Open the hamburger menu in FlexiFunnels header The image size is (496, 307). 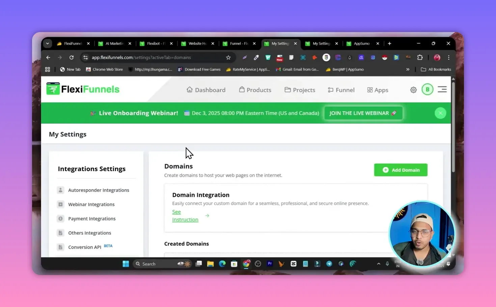[x=442, y=89]
